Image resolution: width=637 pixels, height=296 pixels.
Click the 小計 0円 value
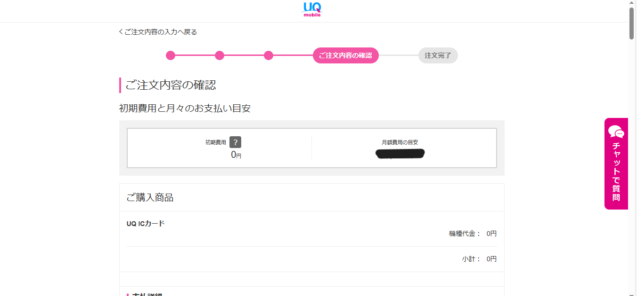(x=491, y=259)
